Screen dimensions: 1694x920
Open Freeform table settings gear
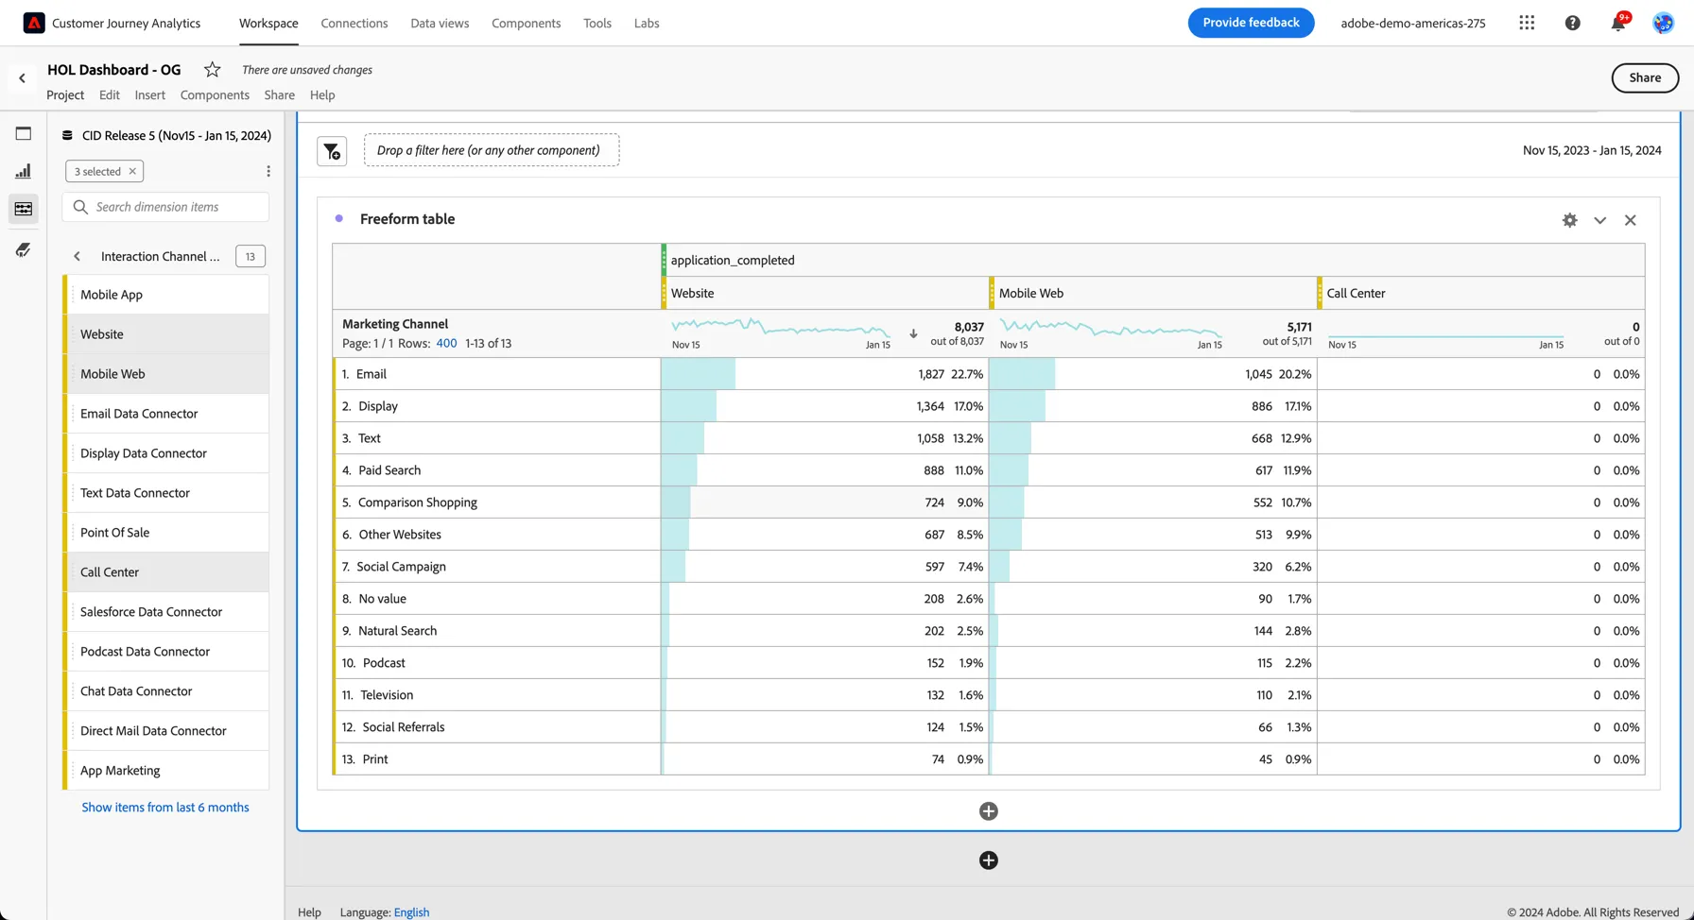click(x=1569, y=220)
